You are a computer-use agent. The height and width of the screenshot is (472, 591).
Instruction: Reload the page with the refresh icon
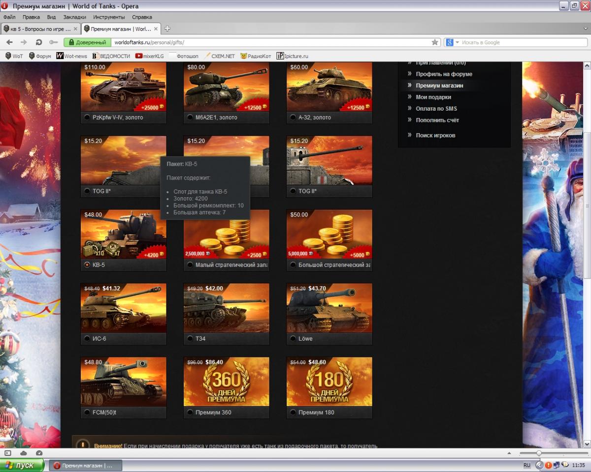39,42
